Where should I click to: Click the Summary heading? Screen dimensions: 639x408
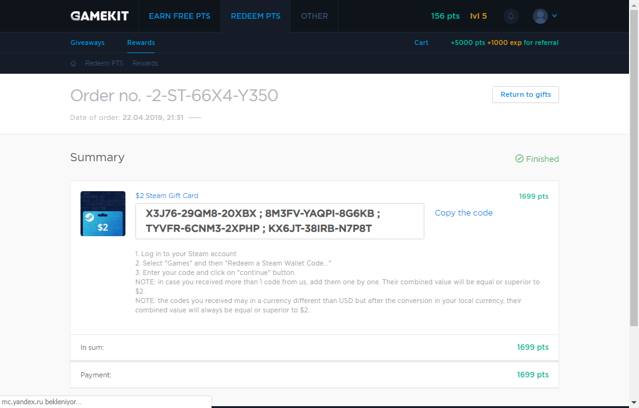(97, 157)
